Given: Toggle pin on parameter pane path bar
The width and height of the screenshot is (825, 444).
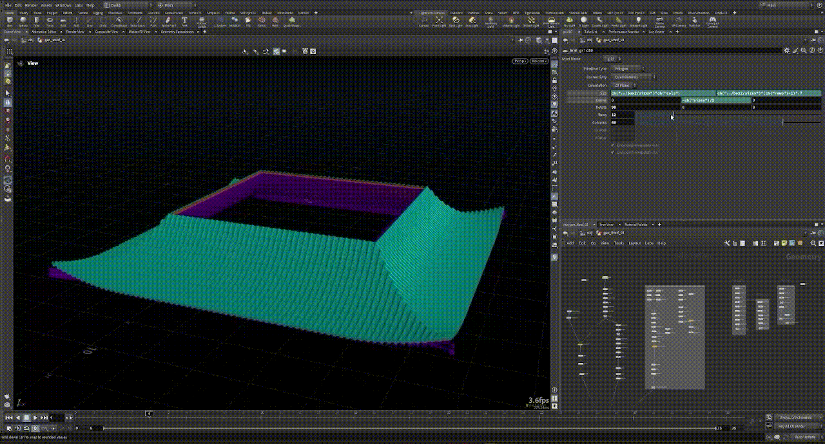Looking at the screenshot, I should pos(812,39).
